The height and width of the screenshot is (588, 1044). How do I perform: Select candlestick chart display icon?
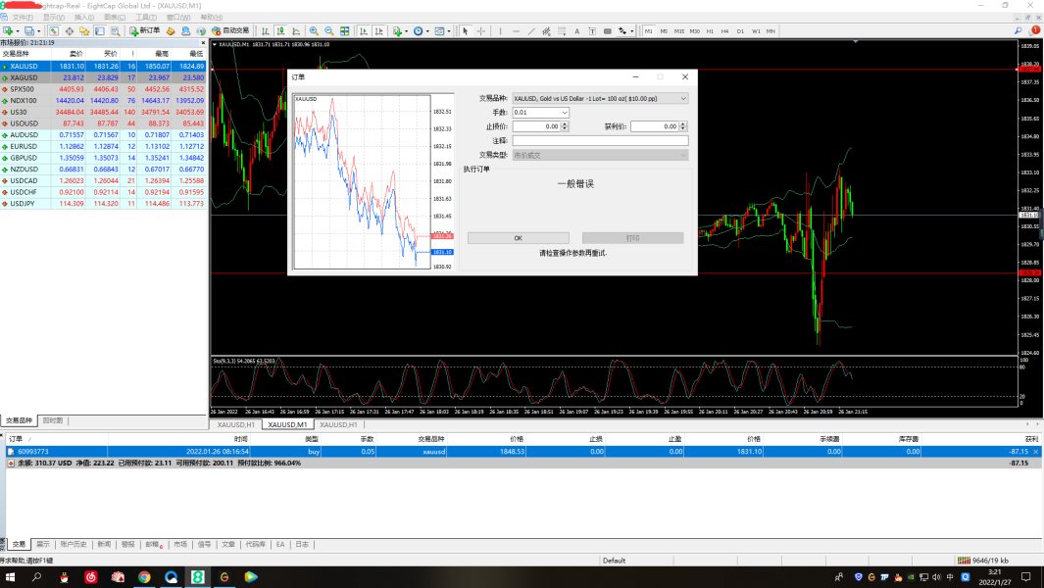pyautogui.click(x=281, y=30)
